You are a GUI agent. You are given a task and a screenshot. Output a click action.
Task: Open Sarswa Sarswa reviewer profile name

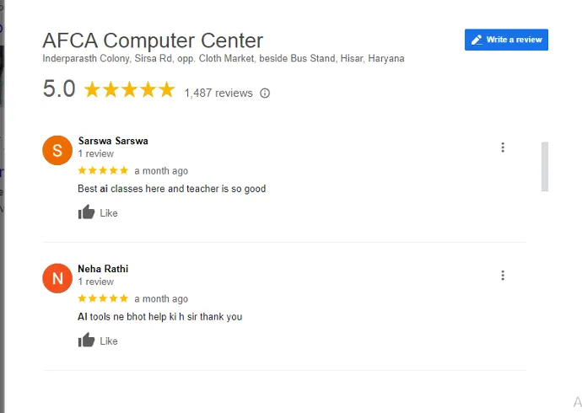(113, 141)
